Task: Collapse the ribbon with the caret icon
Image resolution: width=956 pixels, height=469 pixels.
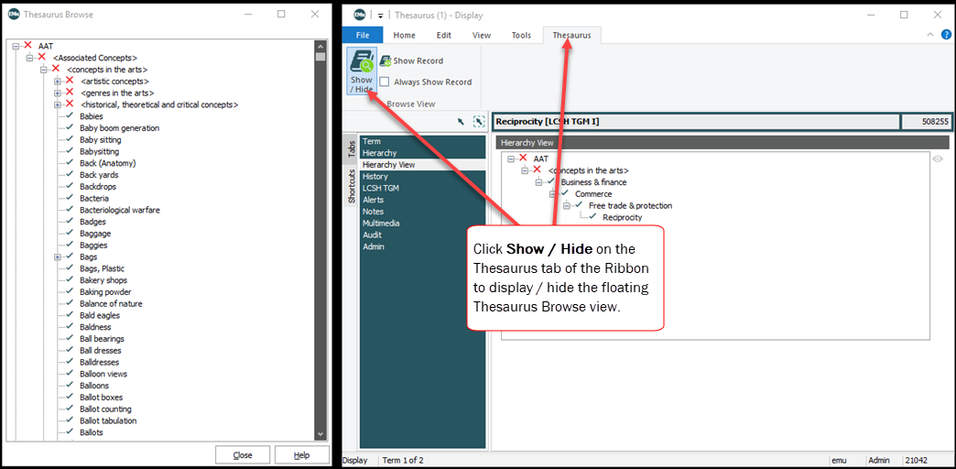Action: [930, 35]
